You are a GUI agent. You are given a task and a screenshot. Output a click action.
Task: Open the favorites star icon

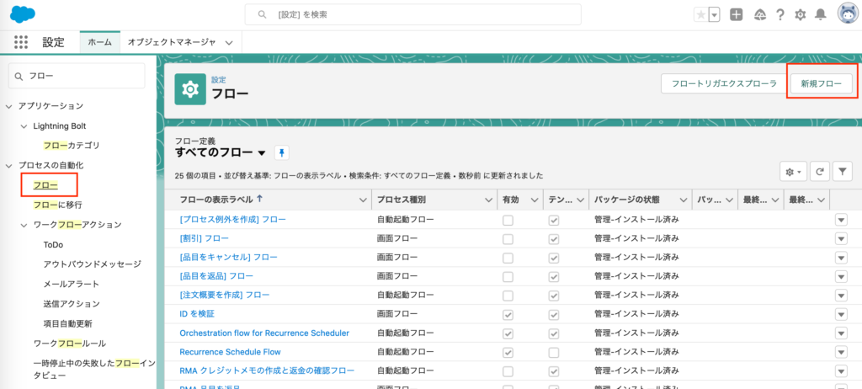(700, 14)
